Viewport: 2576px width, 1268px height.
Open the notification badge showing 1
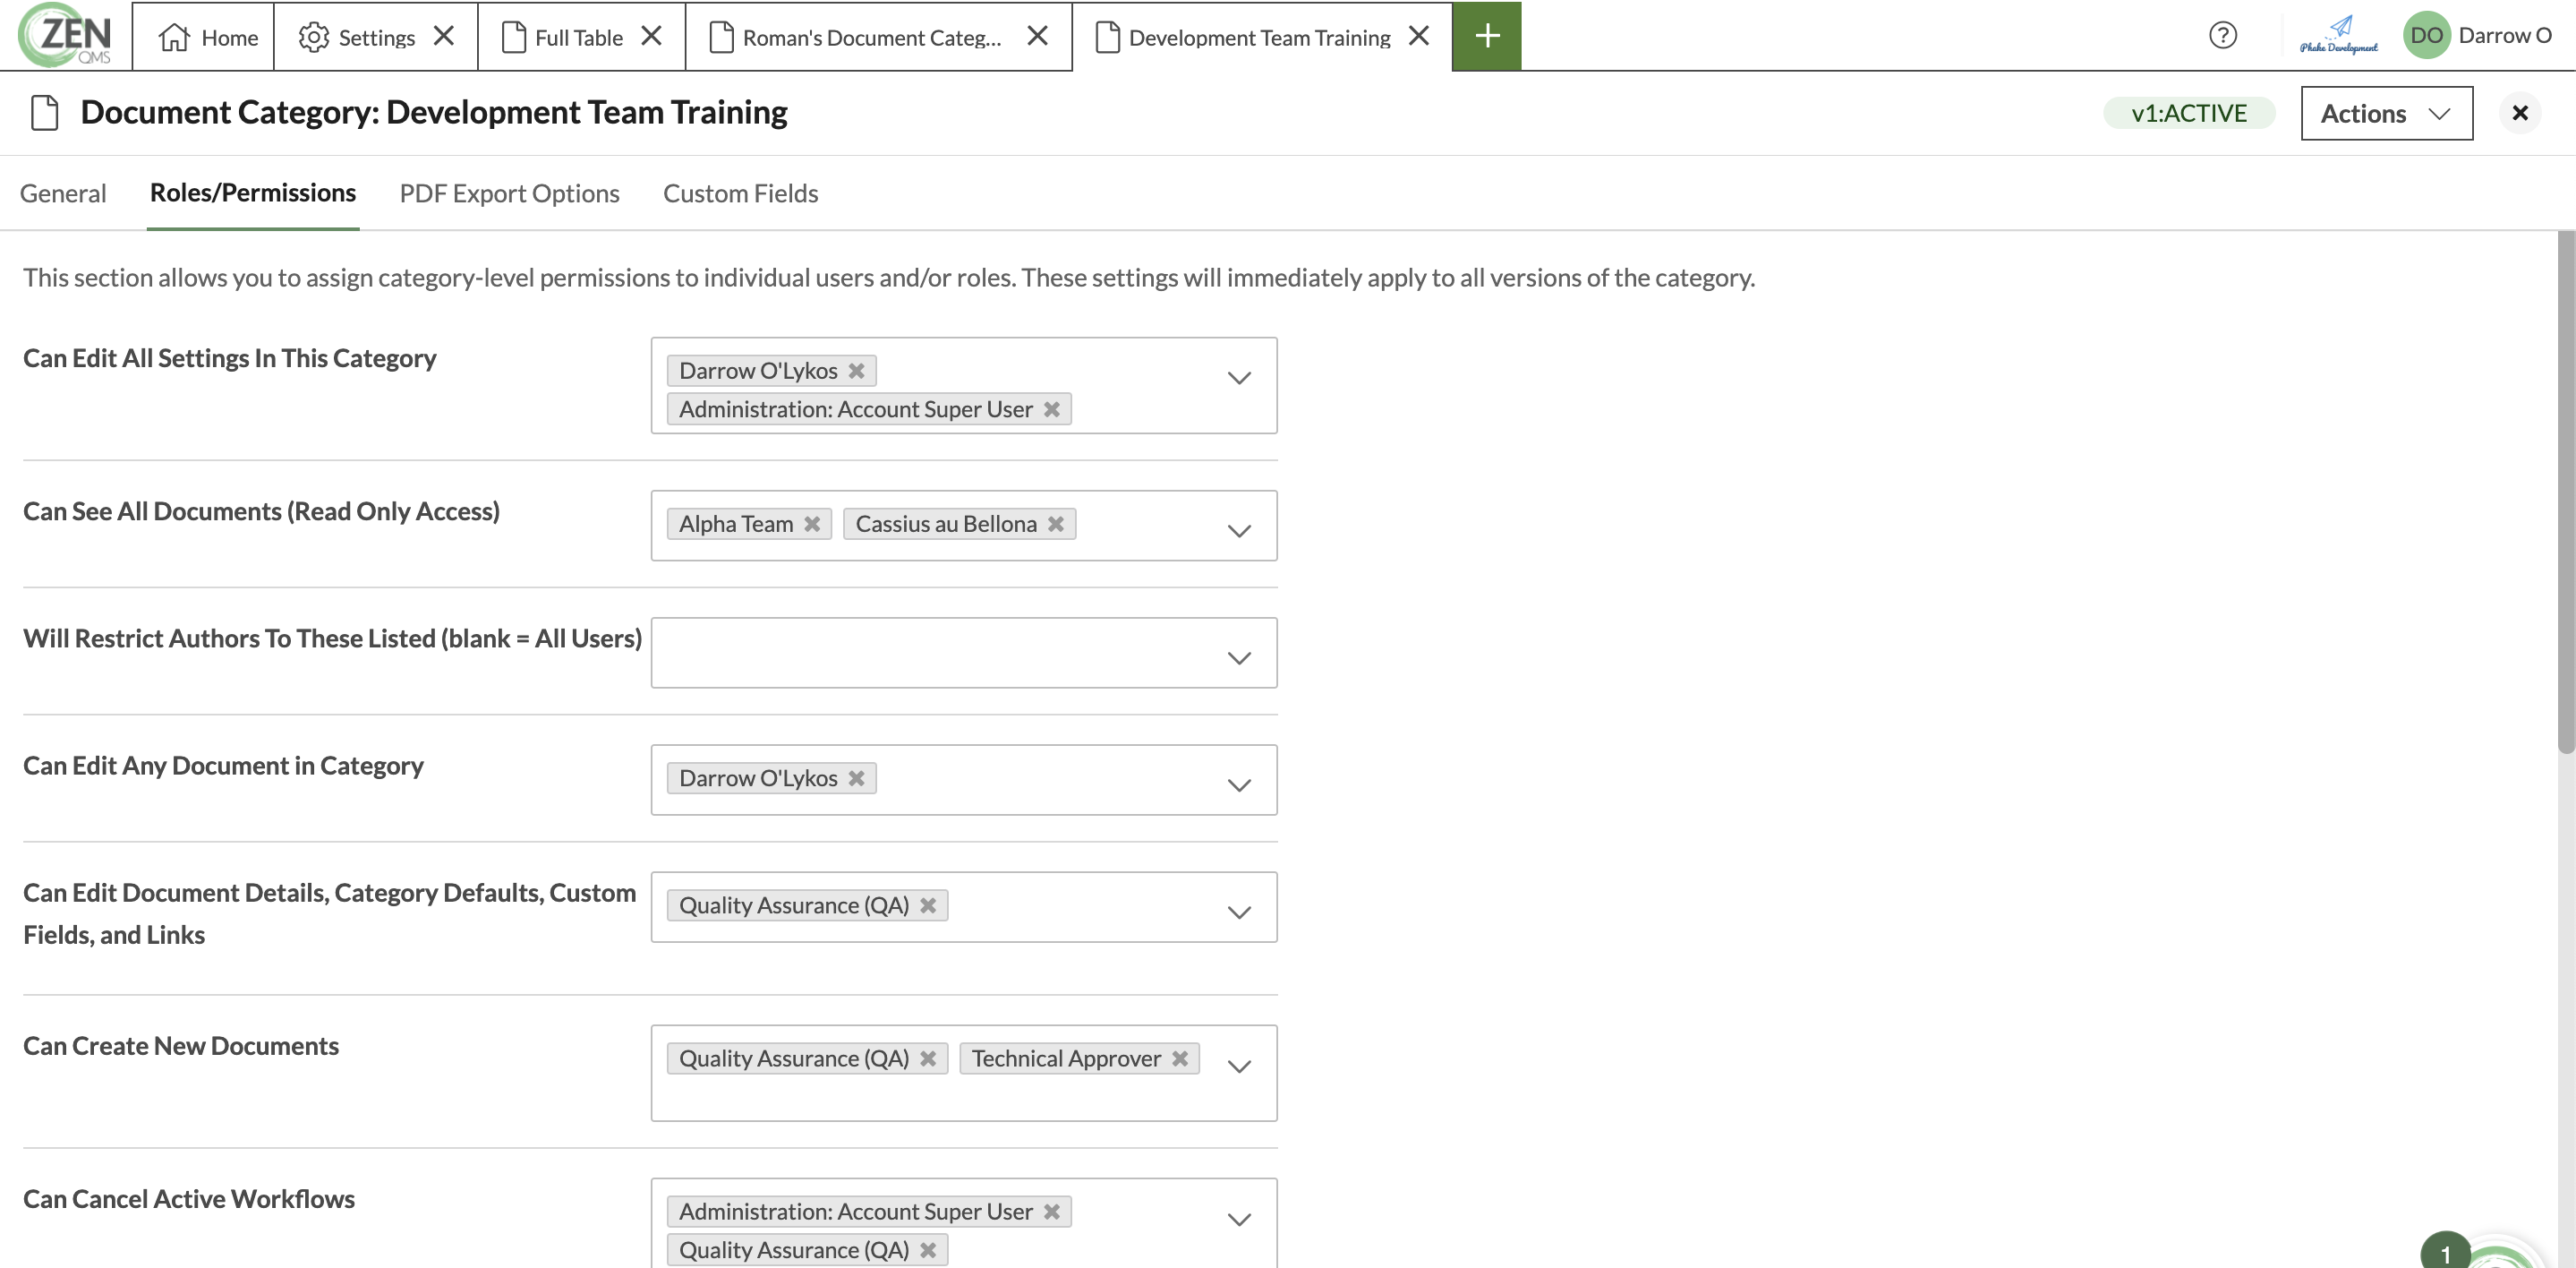tap(2445, 1252)
